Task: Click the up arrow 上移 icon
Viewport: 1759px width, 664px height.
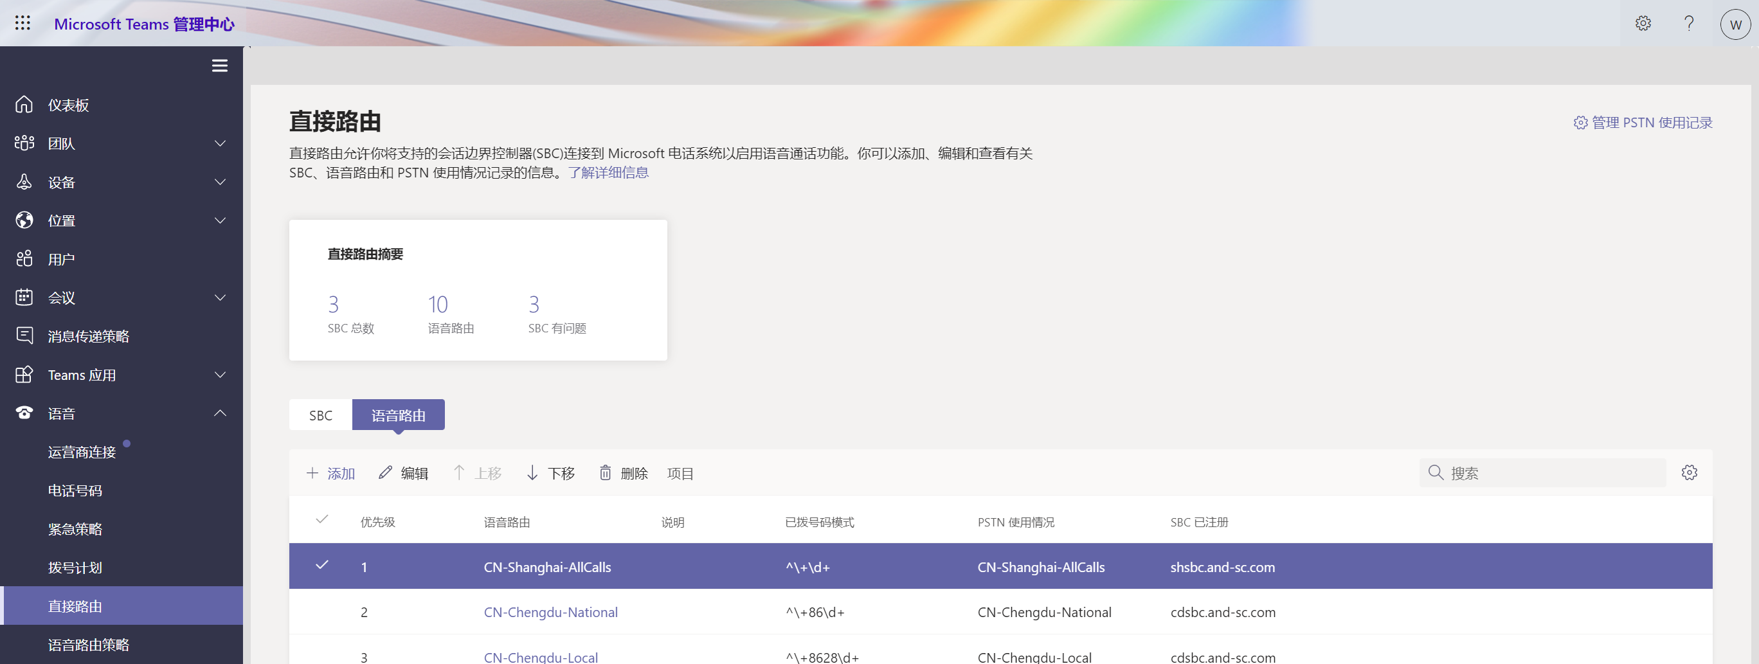Action: pos(459,473)
